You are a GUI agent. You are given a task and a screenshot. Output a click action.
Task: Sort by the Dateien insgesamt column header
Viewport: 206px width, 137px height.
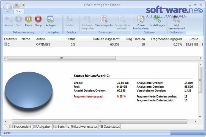click(106, 39)
